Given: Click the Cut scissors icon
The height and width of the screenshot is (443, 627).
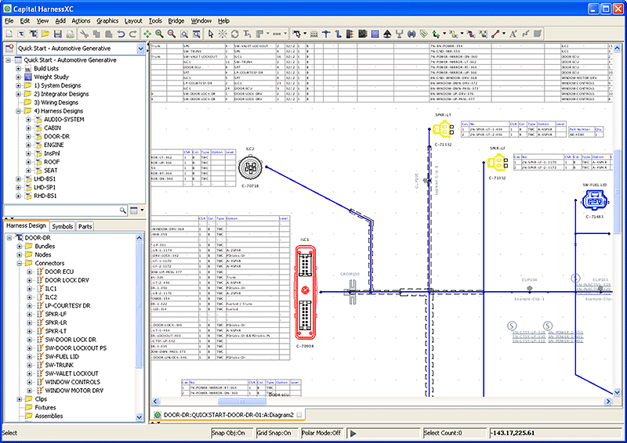Looking at the screenshot, I should [x=84, y=34].
